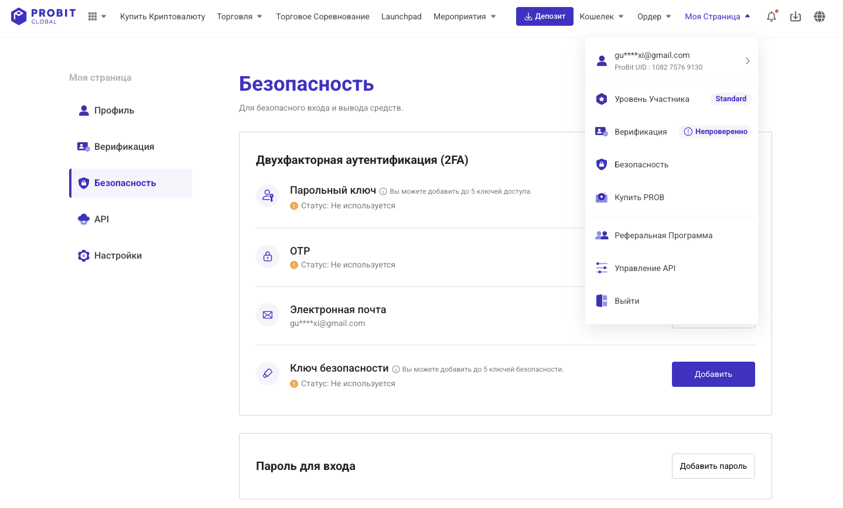Select Выйти from the account menu

coord(627,301)
